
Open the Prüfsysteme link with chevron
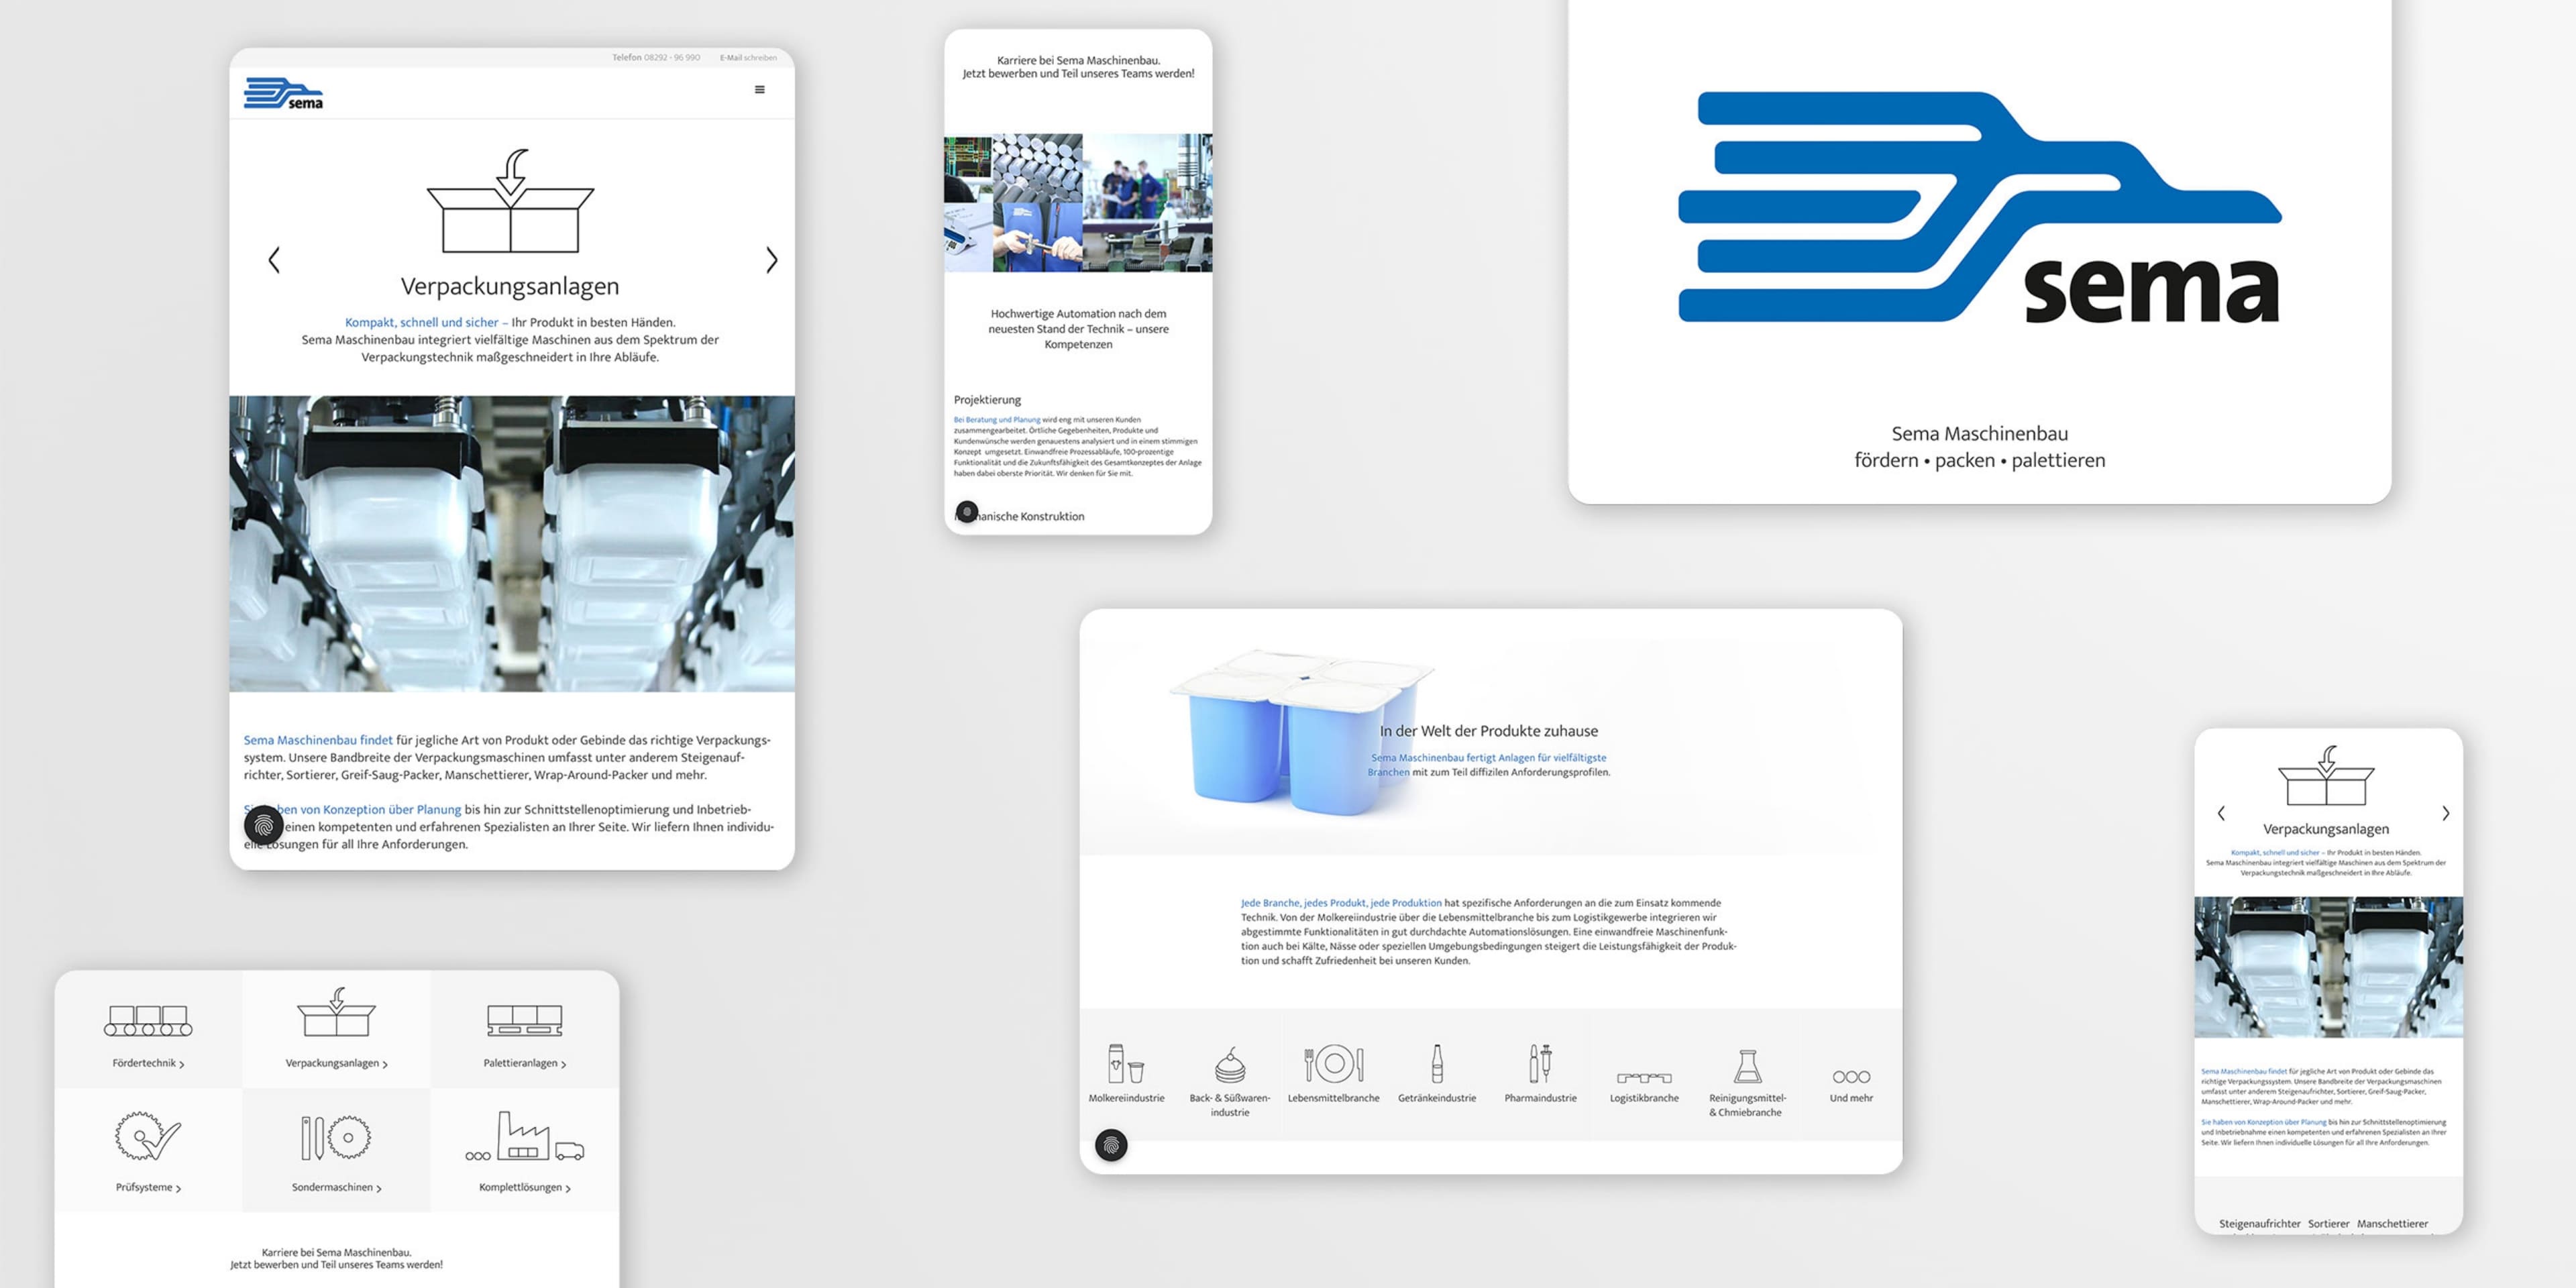click(x=148, y=1187)
